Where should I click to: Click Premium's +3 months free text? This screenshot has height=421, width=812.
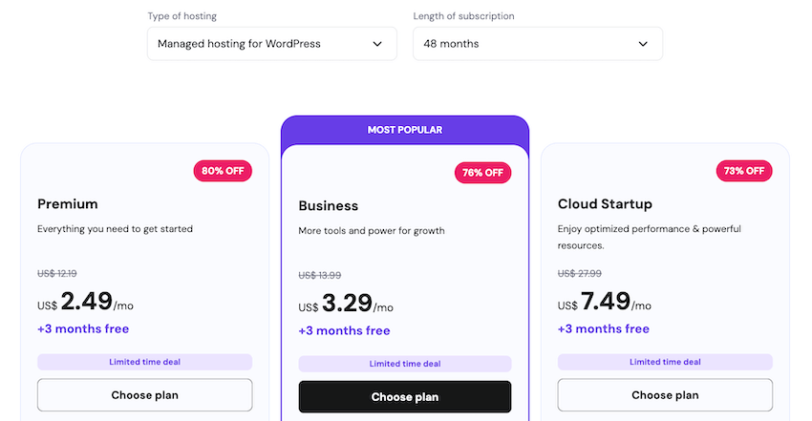(83, 329)
